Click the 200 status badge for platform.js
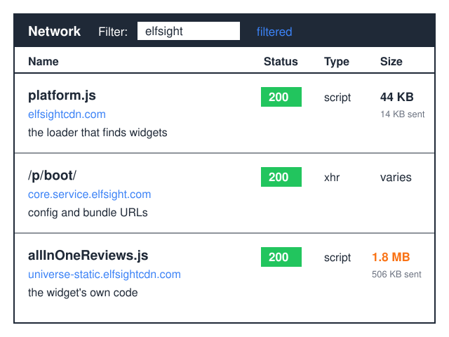This screenshot has height=337, width=449. pyautogui.click(x=281, y=97)
